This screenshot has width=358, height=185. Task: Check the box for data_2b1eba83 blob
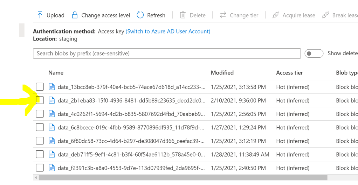pos(40,100)
